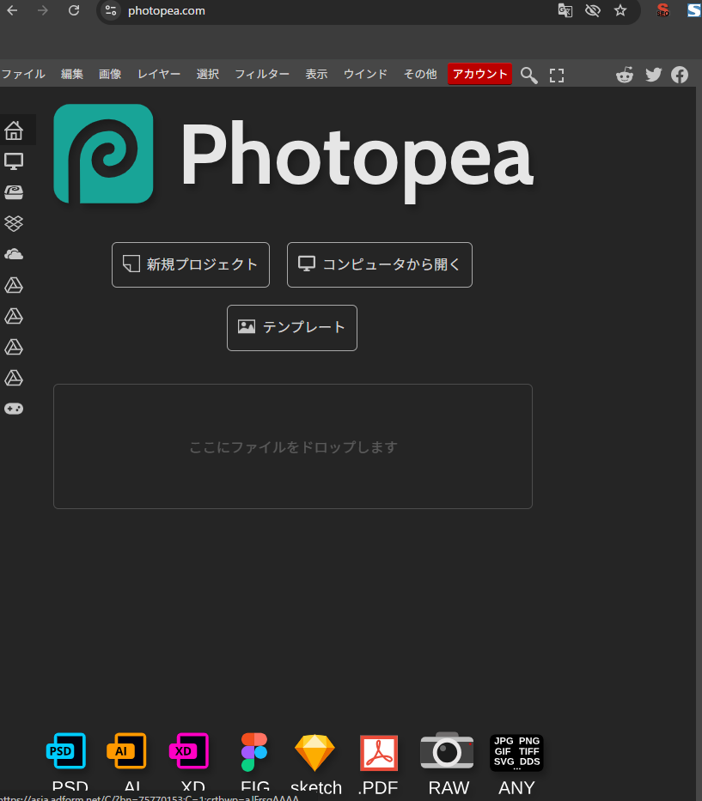Image resolution: width=702 pixels, height=801 pixels.
Task: Click the PSD format icon
Action: tap(66, 751)
